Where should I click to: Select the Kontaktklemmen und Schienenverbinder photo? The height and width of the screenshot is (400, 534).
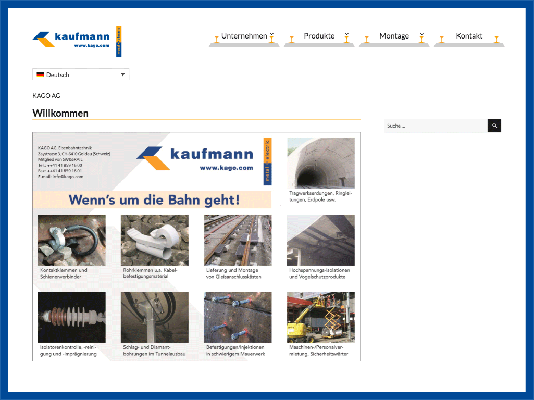(72, 240)
